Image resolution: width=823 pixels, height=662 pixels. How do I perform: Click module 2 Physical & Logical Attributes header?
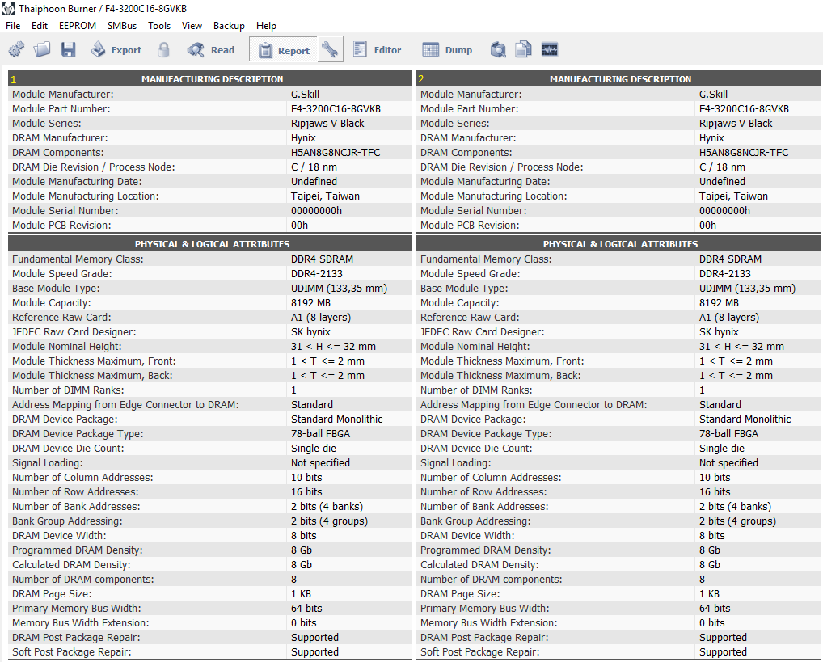618,244
